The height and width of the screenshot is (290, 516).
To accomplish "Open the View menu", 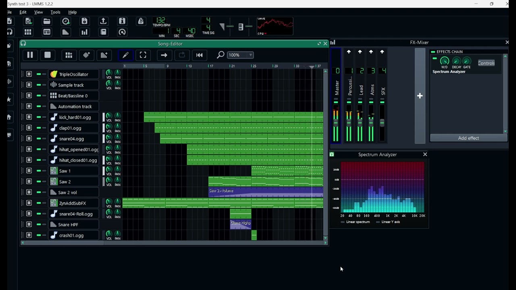I will click(x=38, y=12).
